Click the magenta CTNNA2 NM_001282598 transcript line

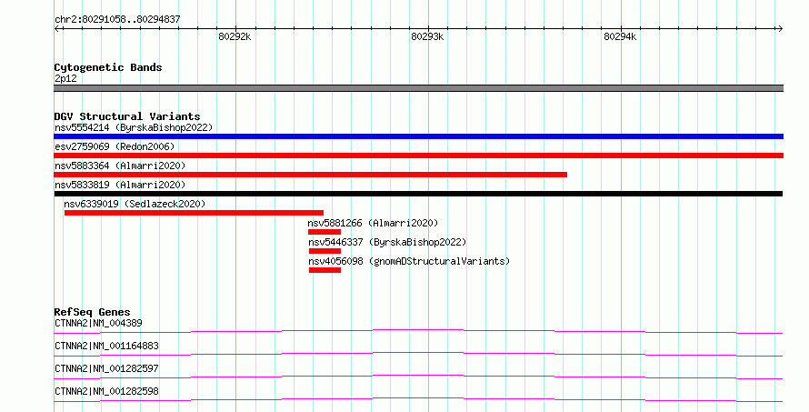click(x=418, y=399)
